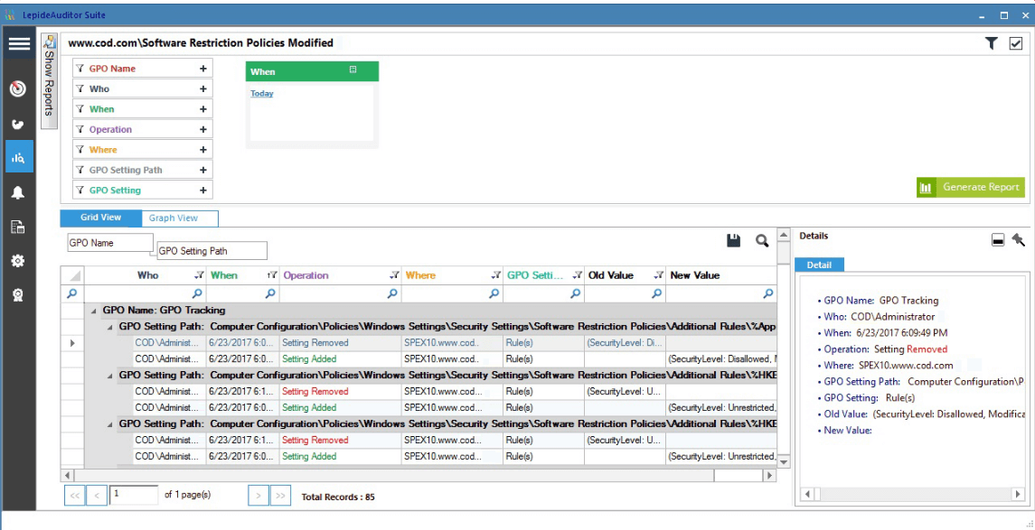Viewport: 1035px width, 530px height.
Task: Open alerts via the bell icon
Action: tap(18, 192)
